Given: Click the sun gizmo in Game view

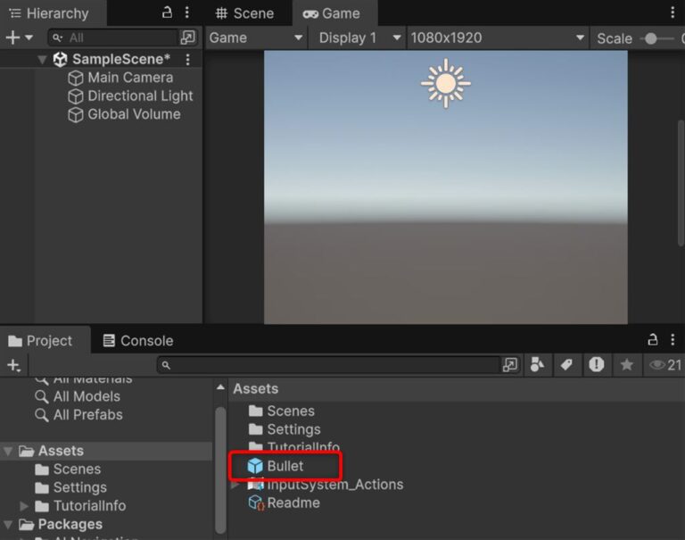Looking at the screenshot, I should click(x=446, y=83).
